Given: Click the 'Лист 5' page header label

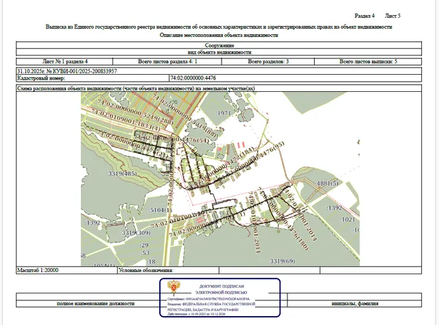Looking at the screenshot, I should [x=392, y=16].
